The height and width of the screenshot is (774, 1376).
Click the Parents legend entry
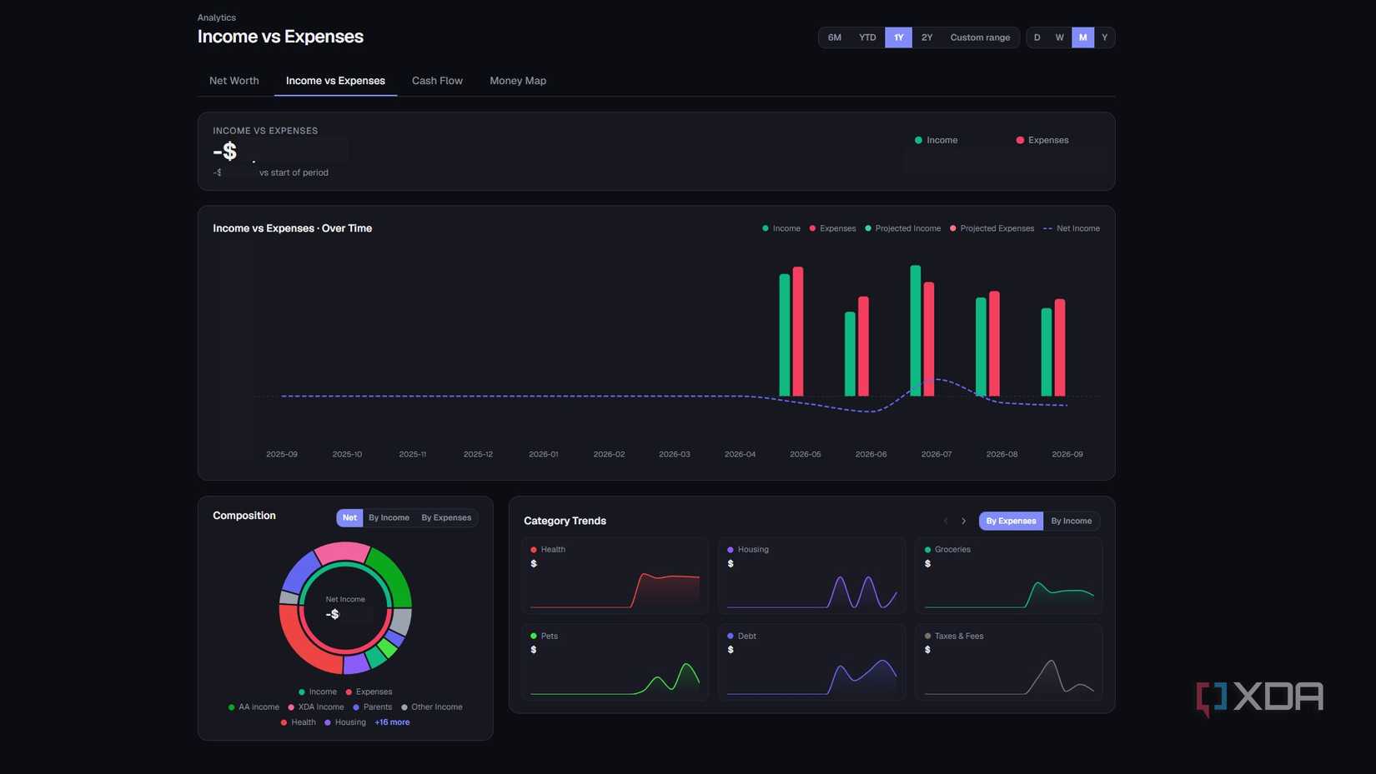pyautogui.click(x=372, y=707)
